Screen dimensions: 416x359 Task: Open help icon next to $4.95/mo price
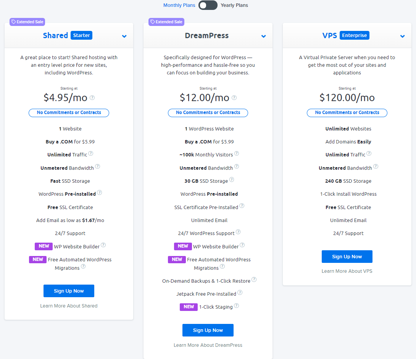[x=92, y=98]
